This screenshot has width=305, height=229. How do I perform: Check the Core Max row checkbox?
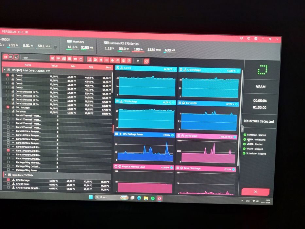click(8, 111)
